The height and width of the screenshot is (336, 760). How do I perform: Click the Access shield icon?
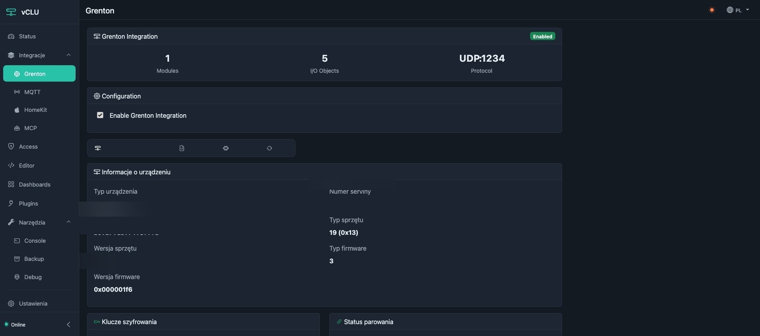[11, 146]
